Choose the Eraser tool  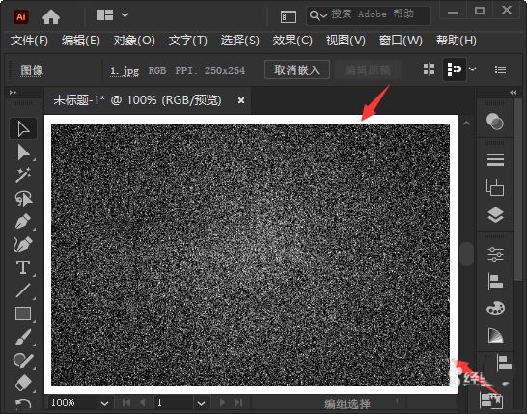(23, 383)
